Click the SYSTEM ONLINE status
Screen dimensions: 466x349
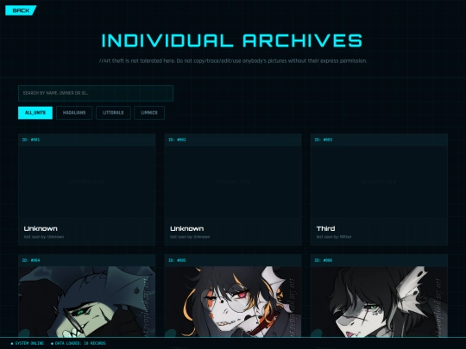[x=28, y=343]
